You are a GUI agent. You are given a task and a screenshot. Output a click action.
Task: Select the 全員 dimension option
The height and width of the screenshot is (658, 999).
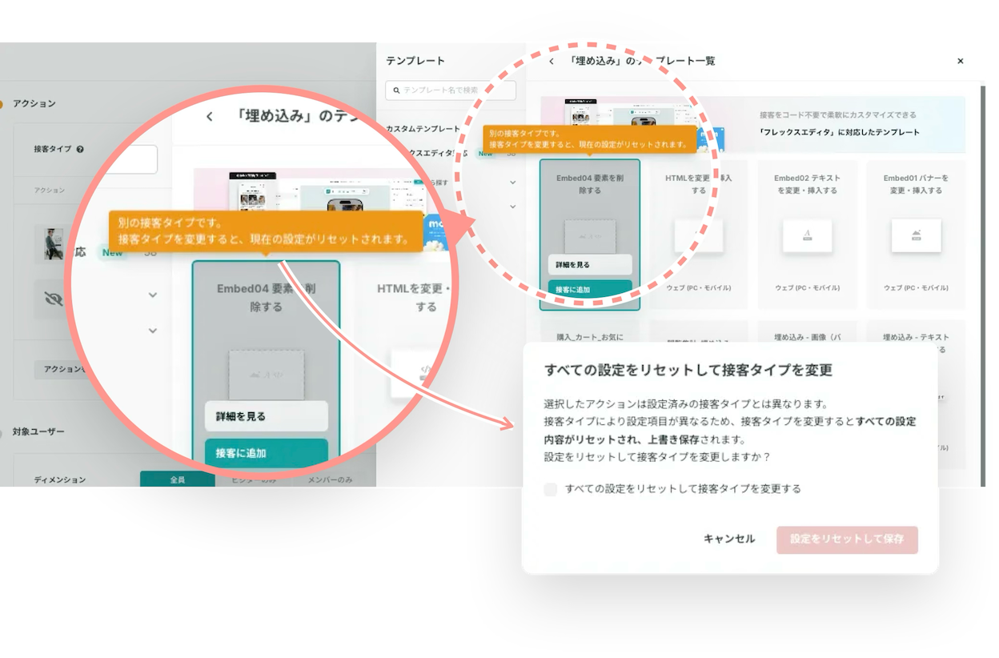point(178,479)
